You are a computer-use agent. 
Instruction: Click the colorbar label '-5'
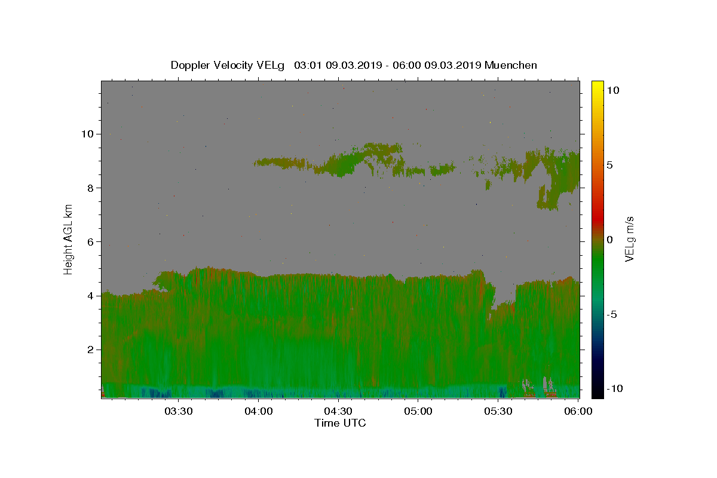(x=612, y=314)
